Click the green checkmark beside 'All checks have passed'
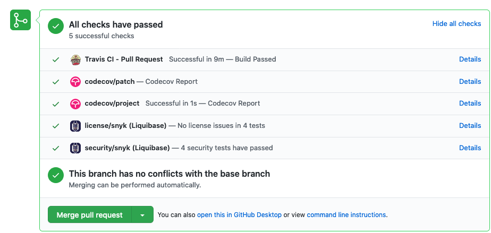The height and width of the screenshot is (233, 491). point(56,26)
